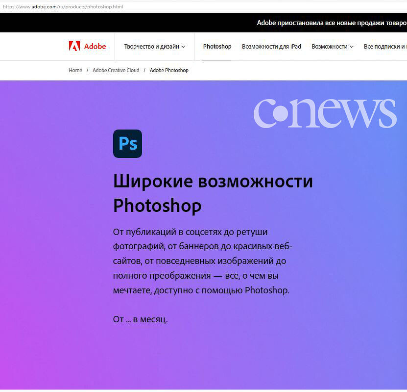The image size is (407, 392).
Task: Click the red Adobe logo icon
Action: coord(74,46)
